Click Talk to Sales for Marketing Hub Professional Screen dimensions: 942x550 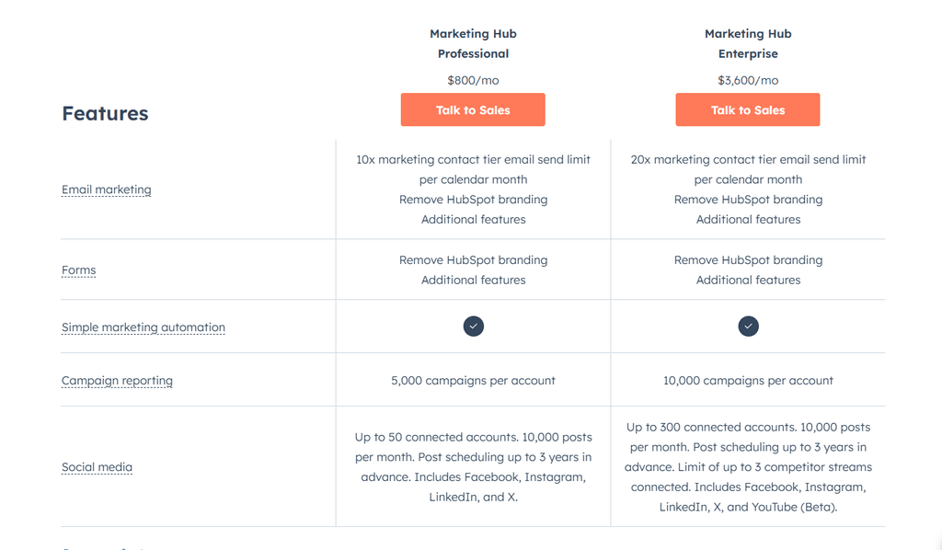[473, 109]
